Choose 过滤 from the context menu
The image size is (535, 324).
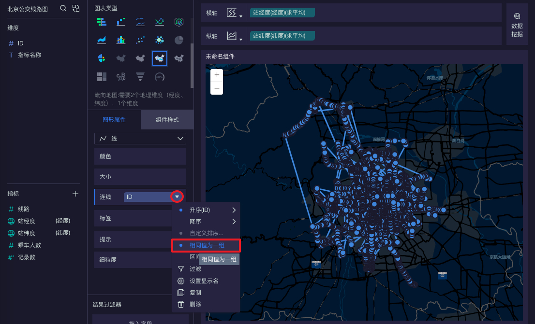pos(206,269)
